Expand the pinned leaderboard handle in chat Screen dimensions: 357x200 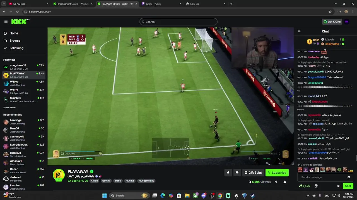[325, 49]
